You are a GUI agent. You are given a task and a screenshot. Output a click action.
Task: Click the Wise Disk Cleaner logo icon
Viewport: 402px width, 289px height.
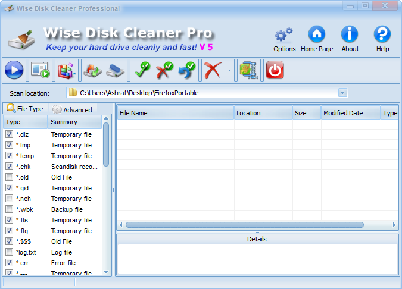[x=21, y=39]
